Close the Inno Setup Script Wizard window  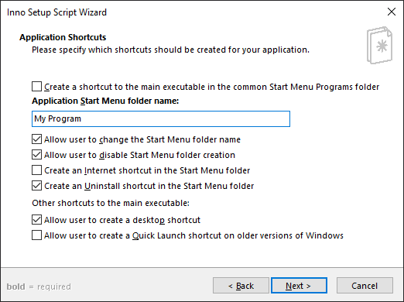392,12
